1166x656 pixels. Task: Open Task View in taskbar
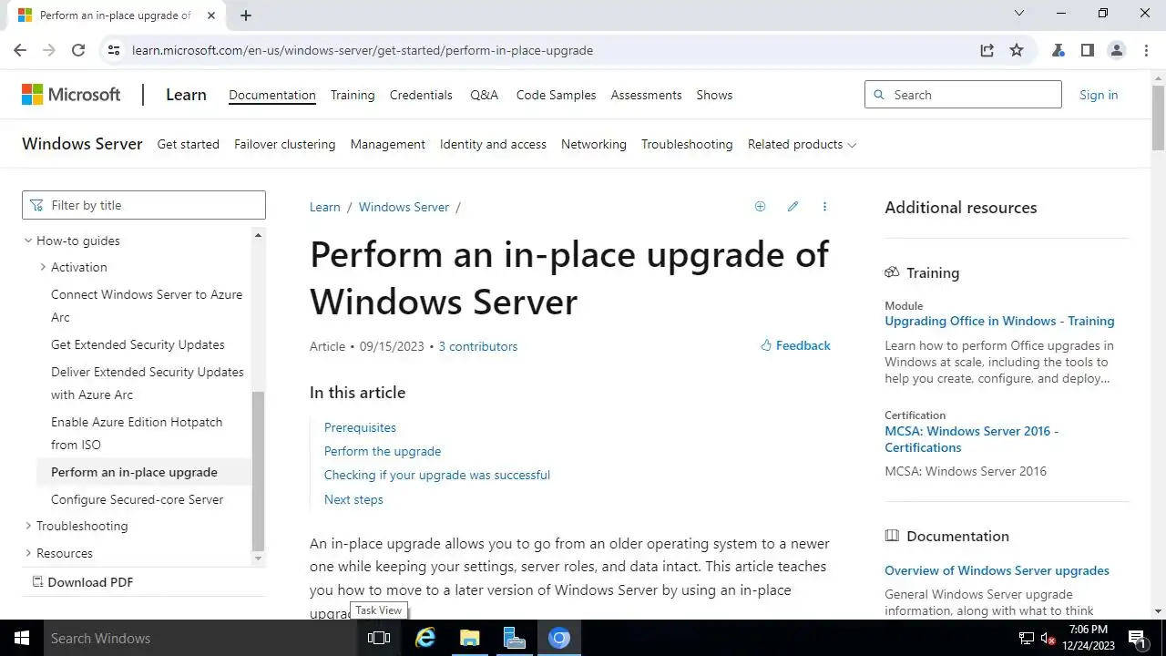point(379,638)
